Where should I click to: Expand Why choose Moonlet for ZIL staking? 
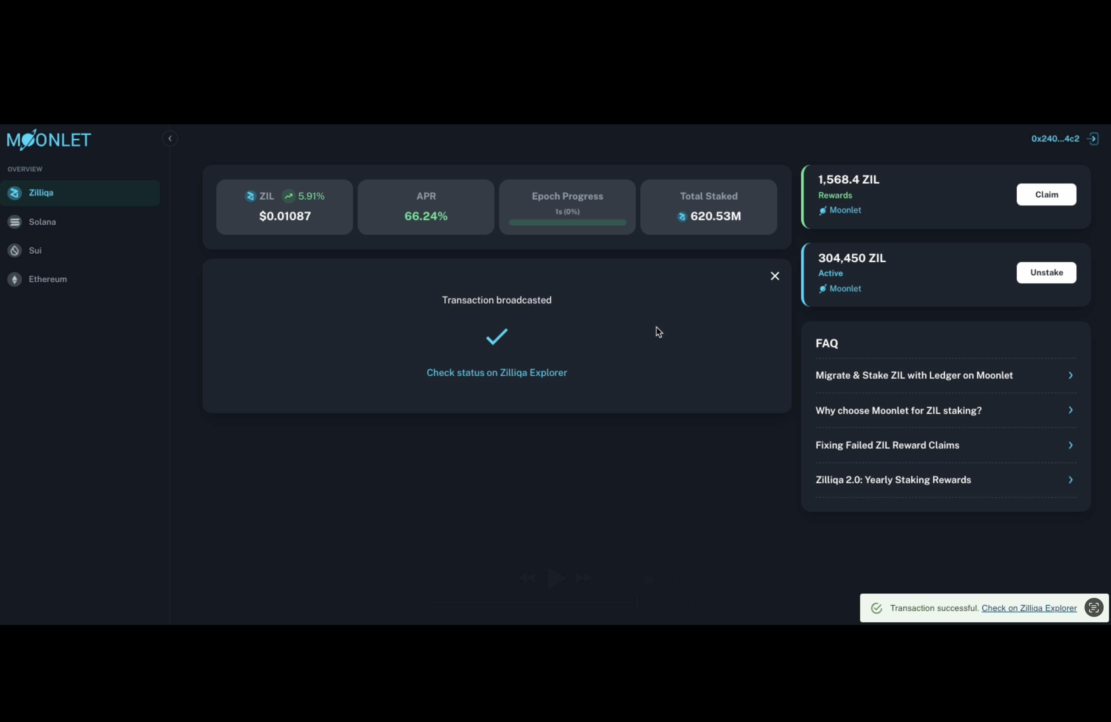pyautogui.click(x=946, y=411)
